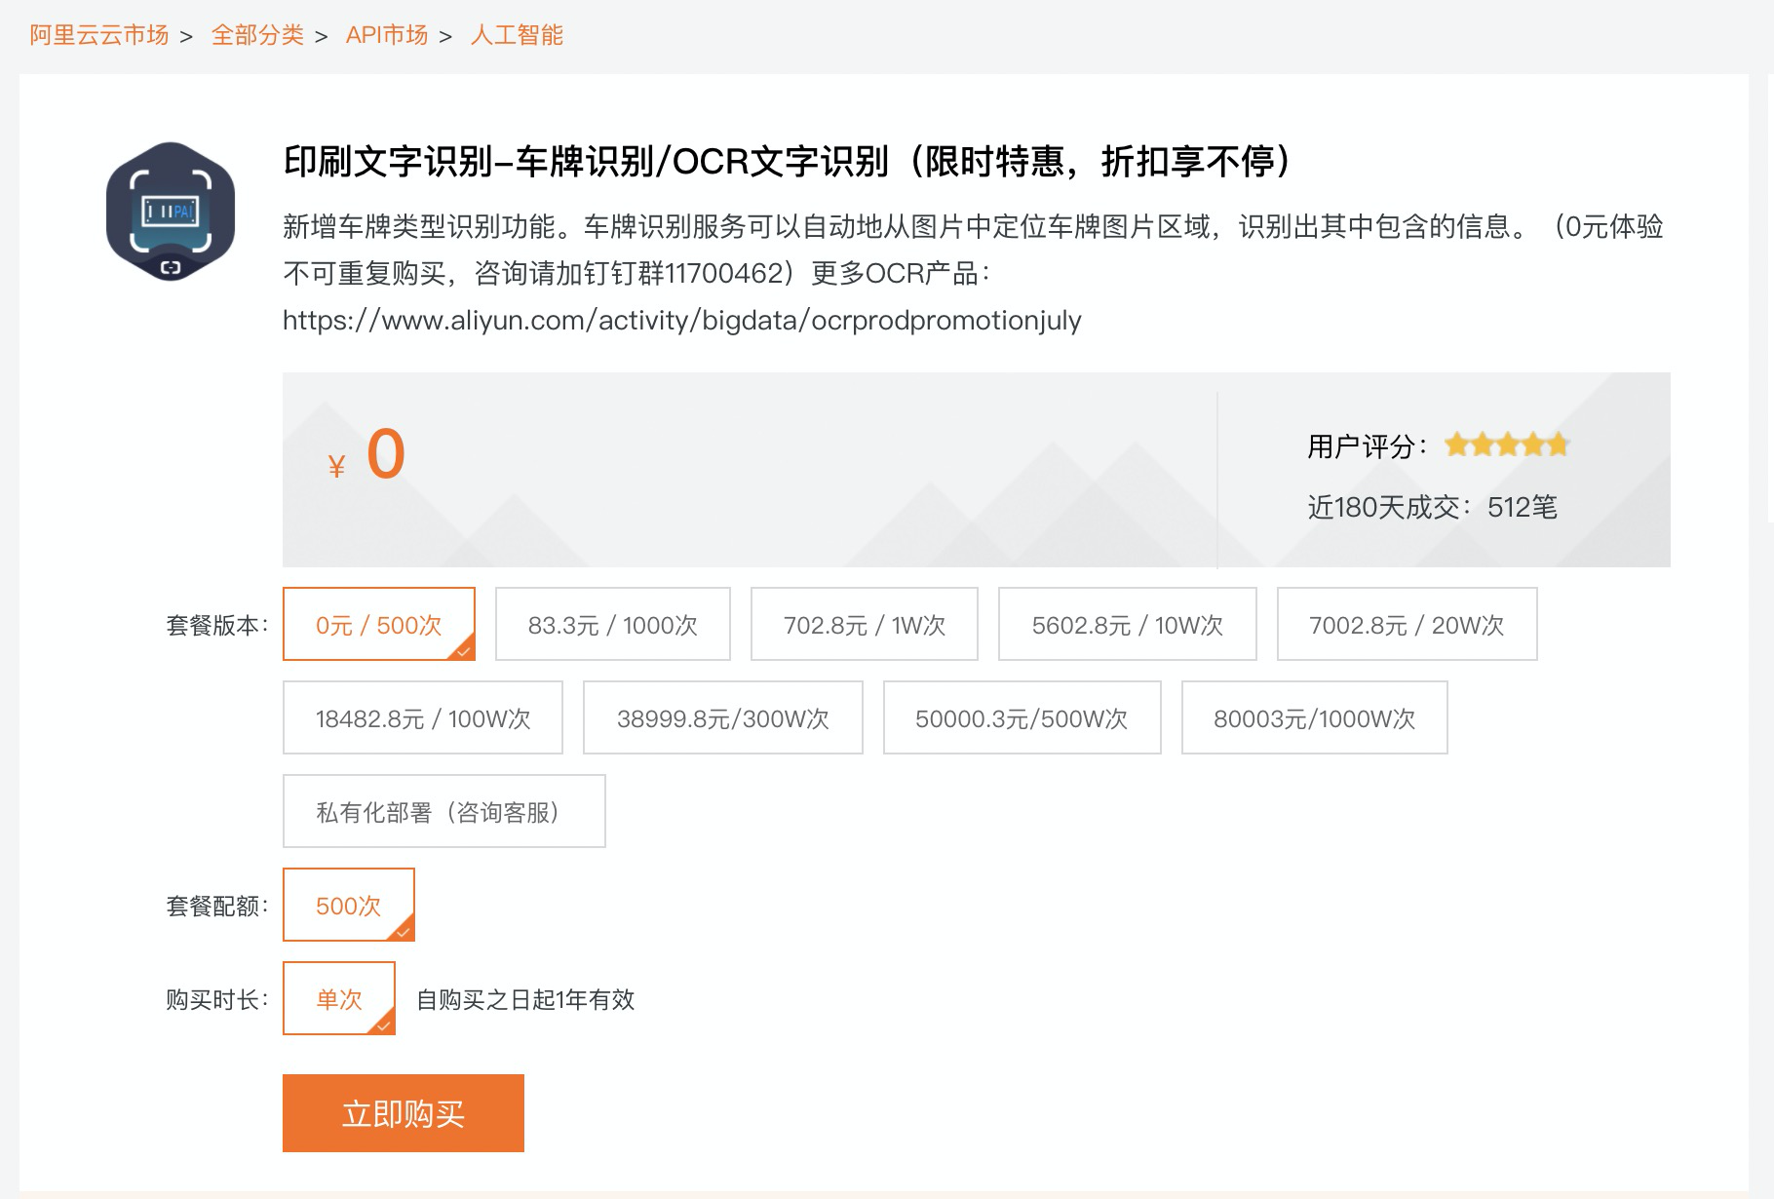Go to 全部分类 breadcrumb
Screen dimensions: 1774x1199
coord(257,35)
